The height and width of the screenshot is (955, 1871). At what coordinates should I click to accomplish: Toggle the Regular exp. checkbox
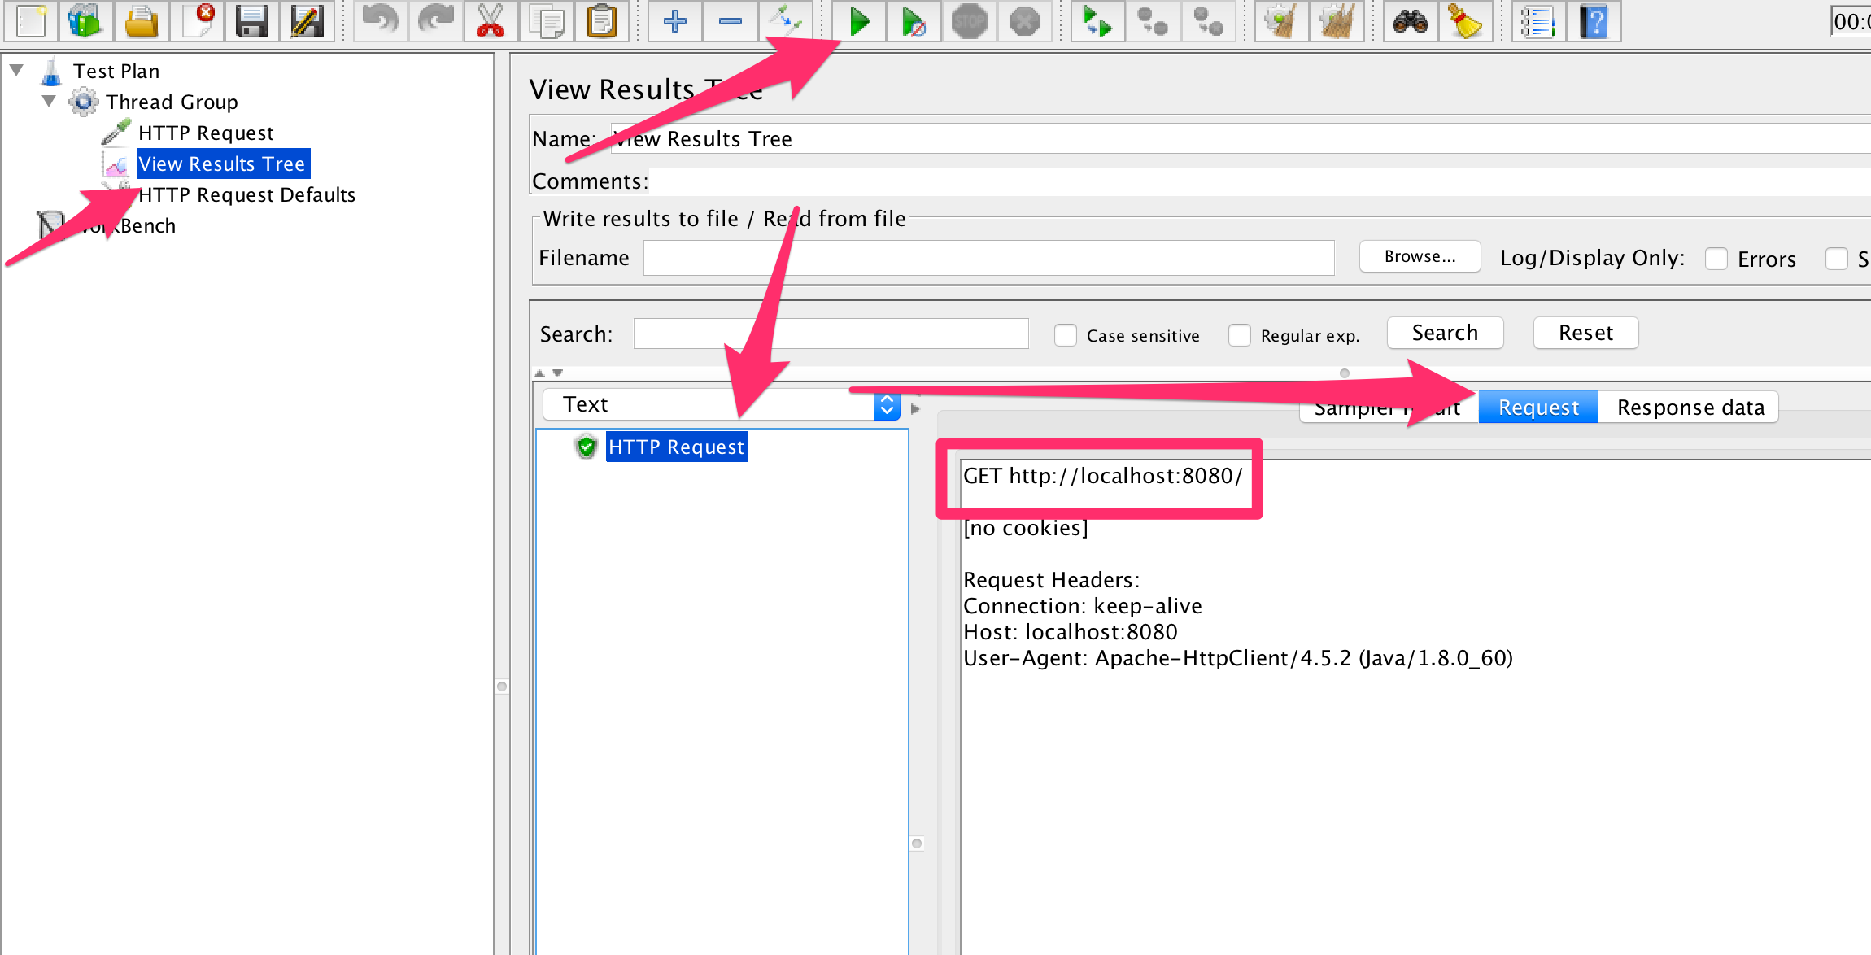pos(1240,335)
